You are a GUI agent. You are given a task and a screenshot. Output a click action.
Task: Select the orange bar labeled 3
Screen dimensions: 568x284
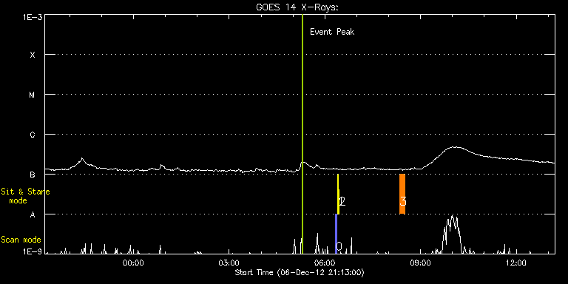click(402, 195)
